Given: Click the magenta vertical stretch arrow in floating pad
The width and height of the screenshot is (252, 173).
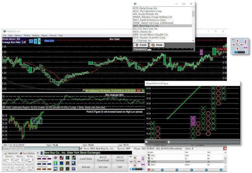Looking at the screenshot, I should coord(245,42).
